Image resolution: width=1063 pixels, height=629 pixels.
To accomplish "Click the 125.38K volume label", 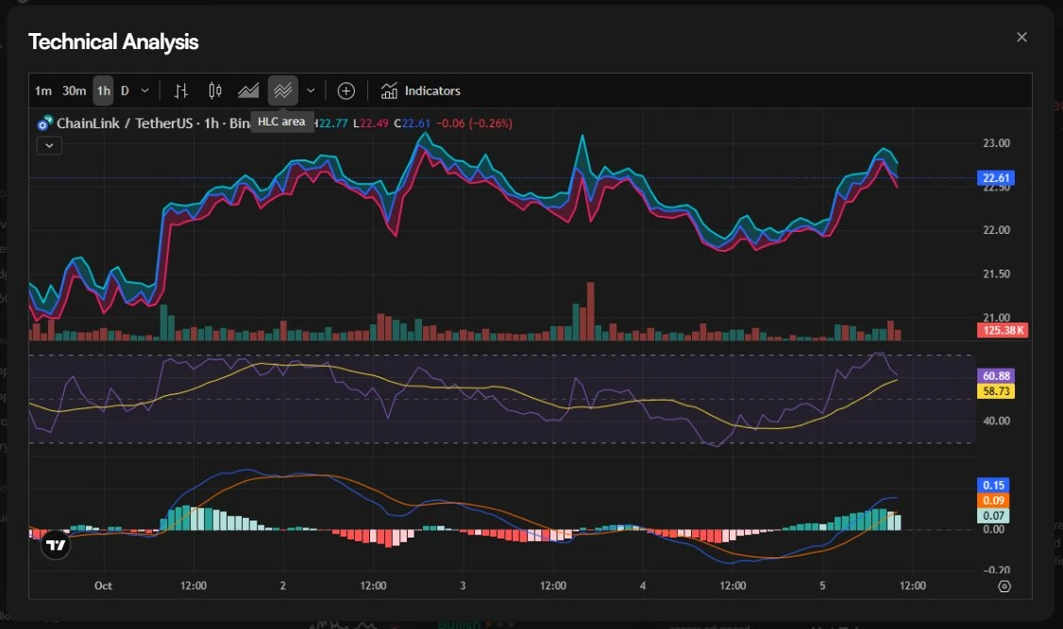I will 1001,330.
